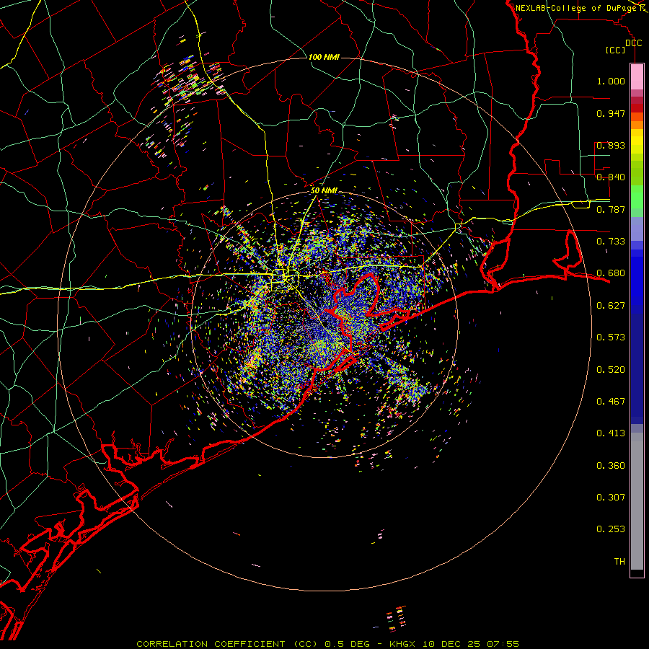Click the 0.467 colorbar value

click(x=611, y=402)
